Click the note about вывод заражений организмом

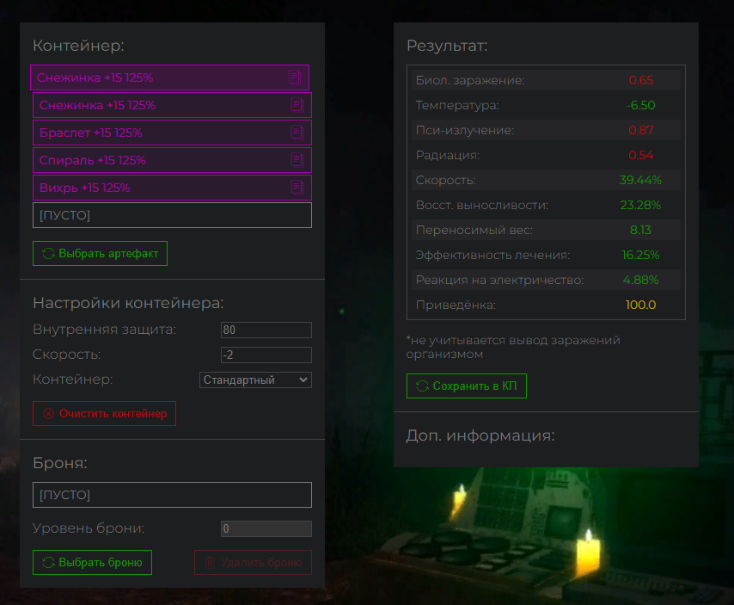coord(513,347)
